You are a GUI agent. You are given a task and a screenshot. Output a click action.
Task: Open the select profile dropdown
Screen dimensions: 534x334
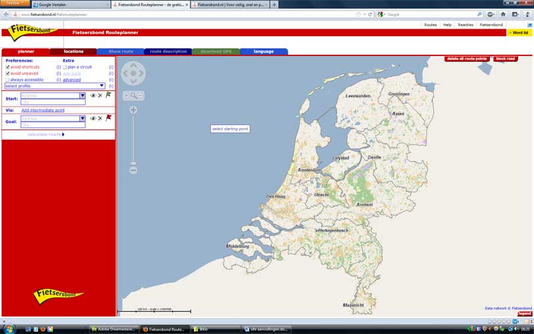click(x=55, y=86)
